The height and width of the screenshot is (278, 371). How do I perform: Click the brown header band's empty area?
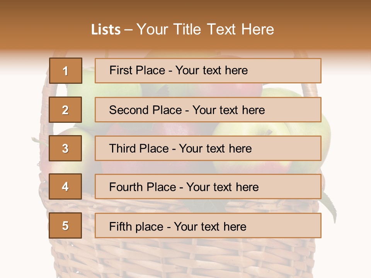pyautogui.click(x=328, y=23)
